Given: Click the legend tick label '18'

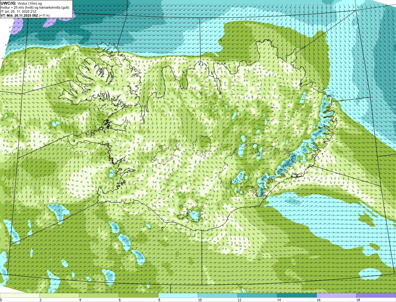Looking at the screenshot, I should point(358,300).
